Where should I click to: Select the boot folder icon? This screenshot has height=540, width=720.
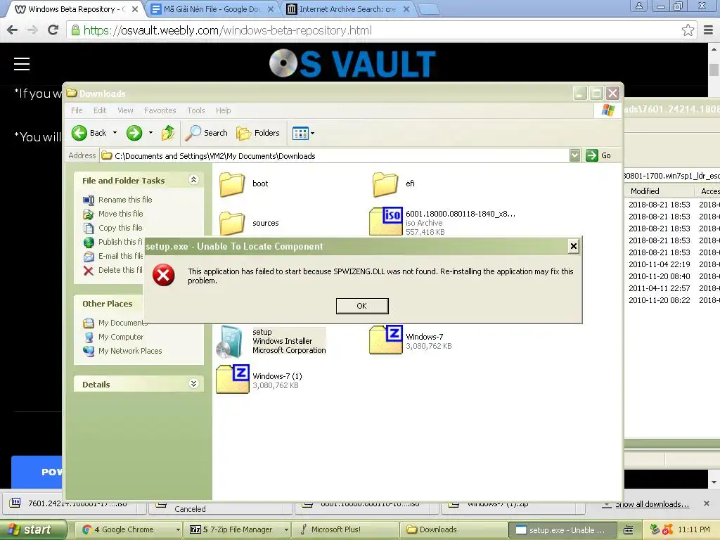(232, 184)
